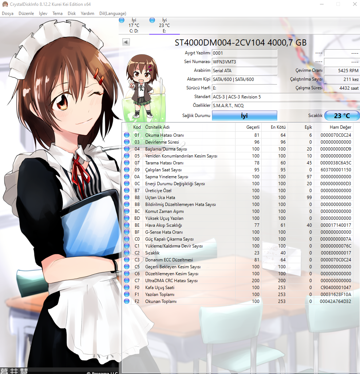Click status icon for Yazılan Toplamı

pos(127,294)
